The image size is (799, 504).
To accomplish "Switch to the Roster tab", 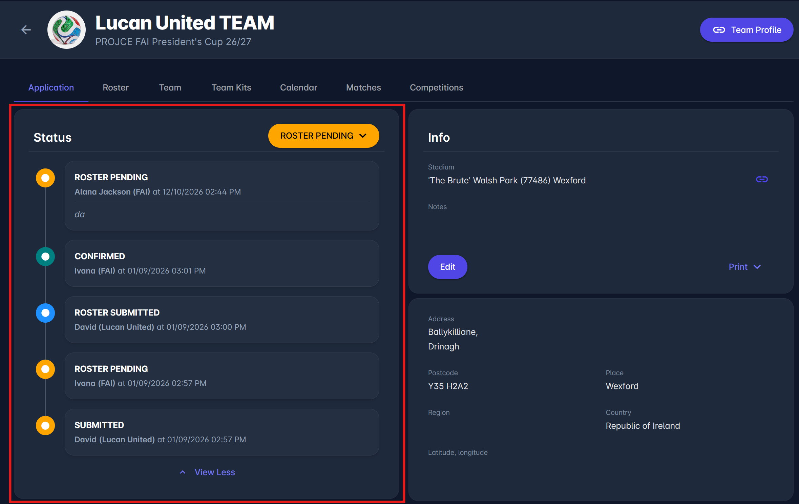I will (115, 87).
